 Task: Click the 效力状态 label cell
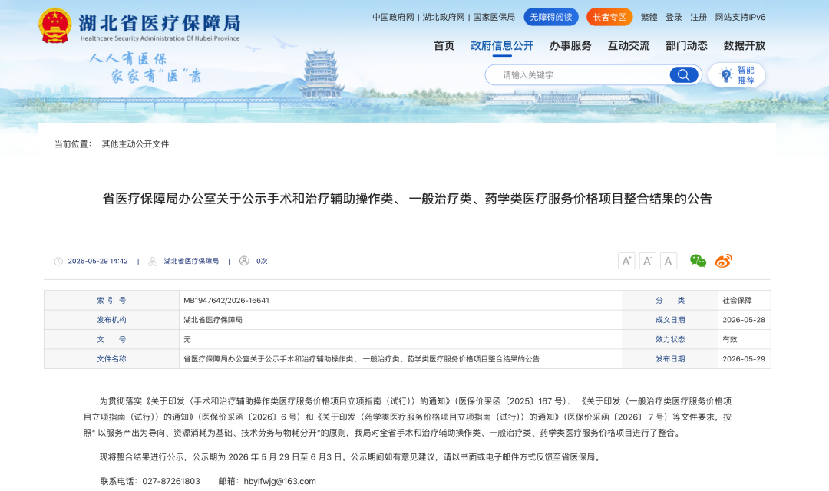coord(670,339)
